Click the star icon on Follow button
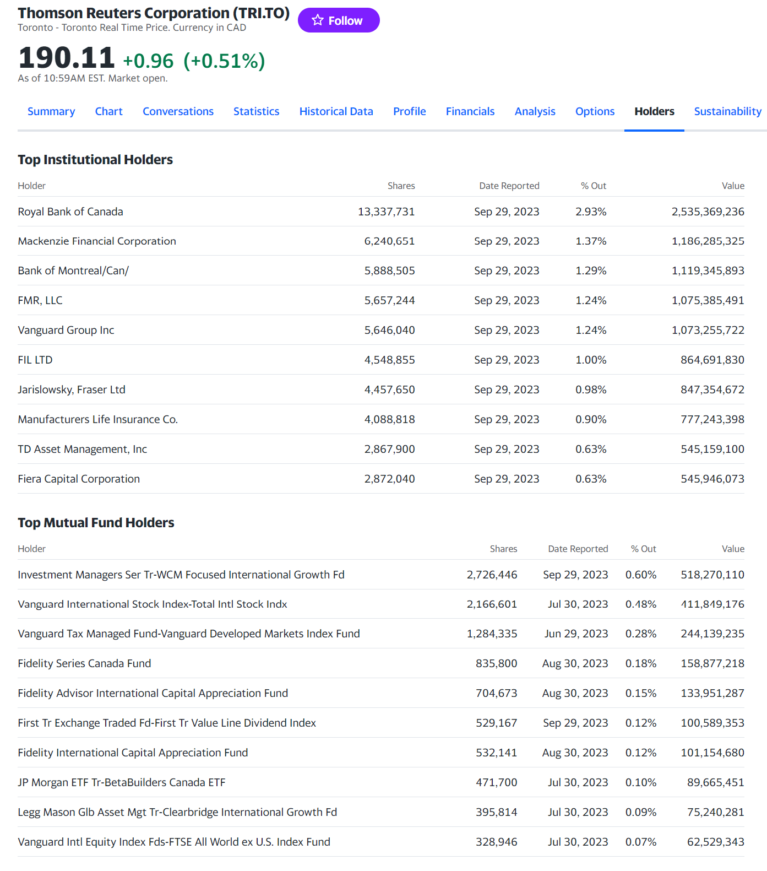767x871 pixels. click(x=318, y=20)
